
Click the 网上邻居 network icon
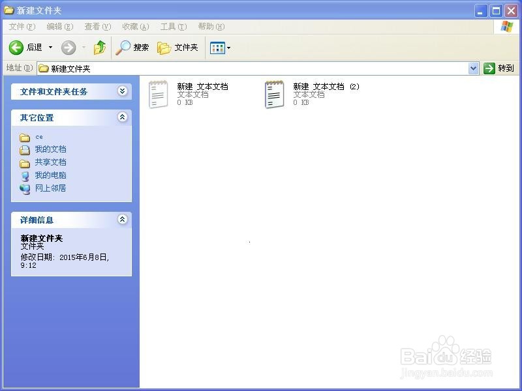(25, 189)
